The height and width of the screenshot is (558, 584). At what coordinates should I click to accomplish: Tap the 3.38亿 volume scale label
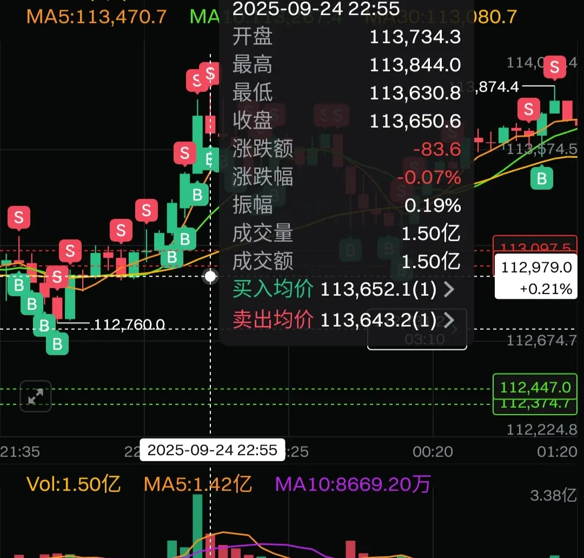click(553, 495)
